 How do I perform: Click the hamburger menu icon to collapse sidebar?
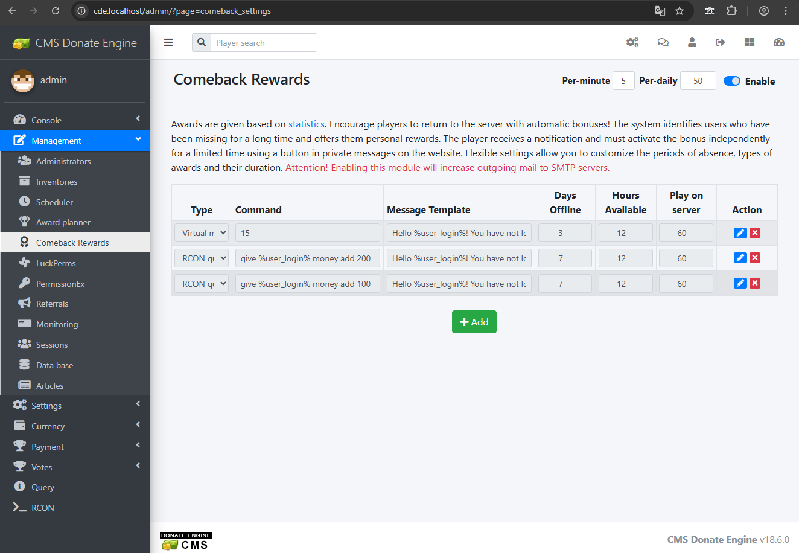tap(168, 42)
